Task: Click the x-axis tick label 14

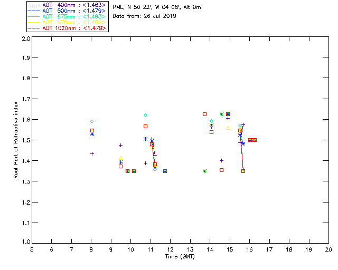Action: [x=210, y=249]
